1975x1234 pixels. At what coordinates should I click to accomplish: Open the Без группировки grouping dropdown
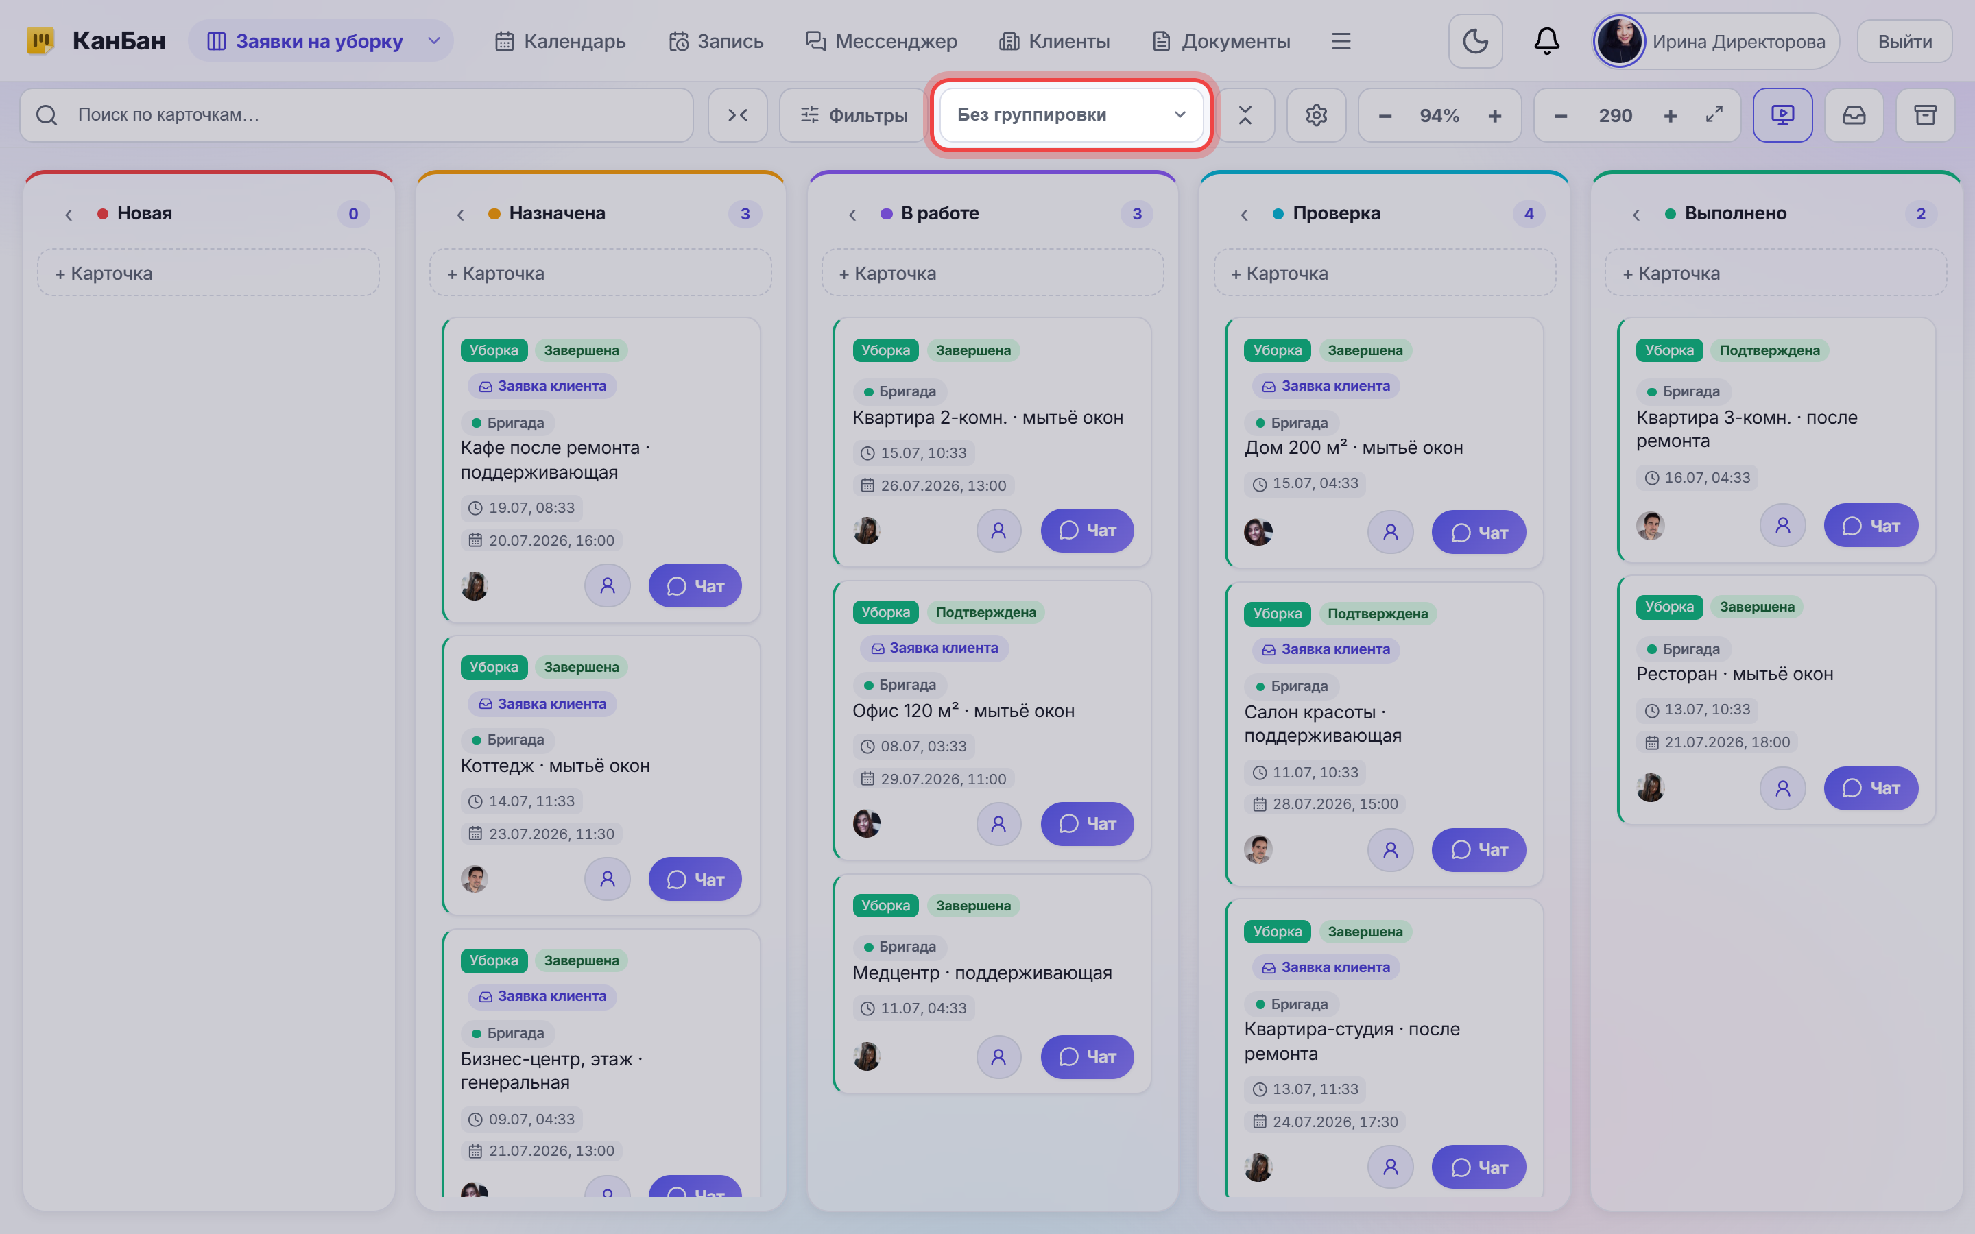1072,115
